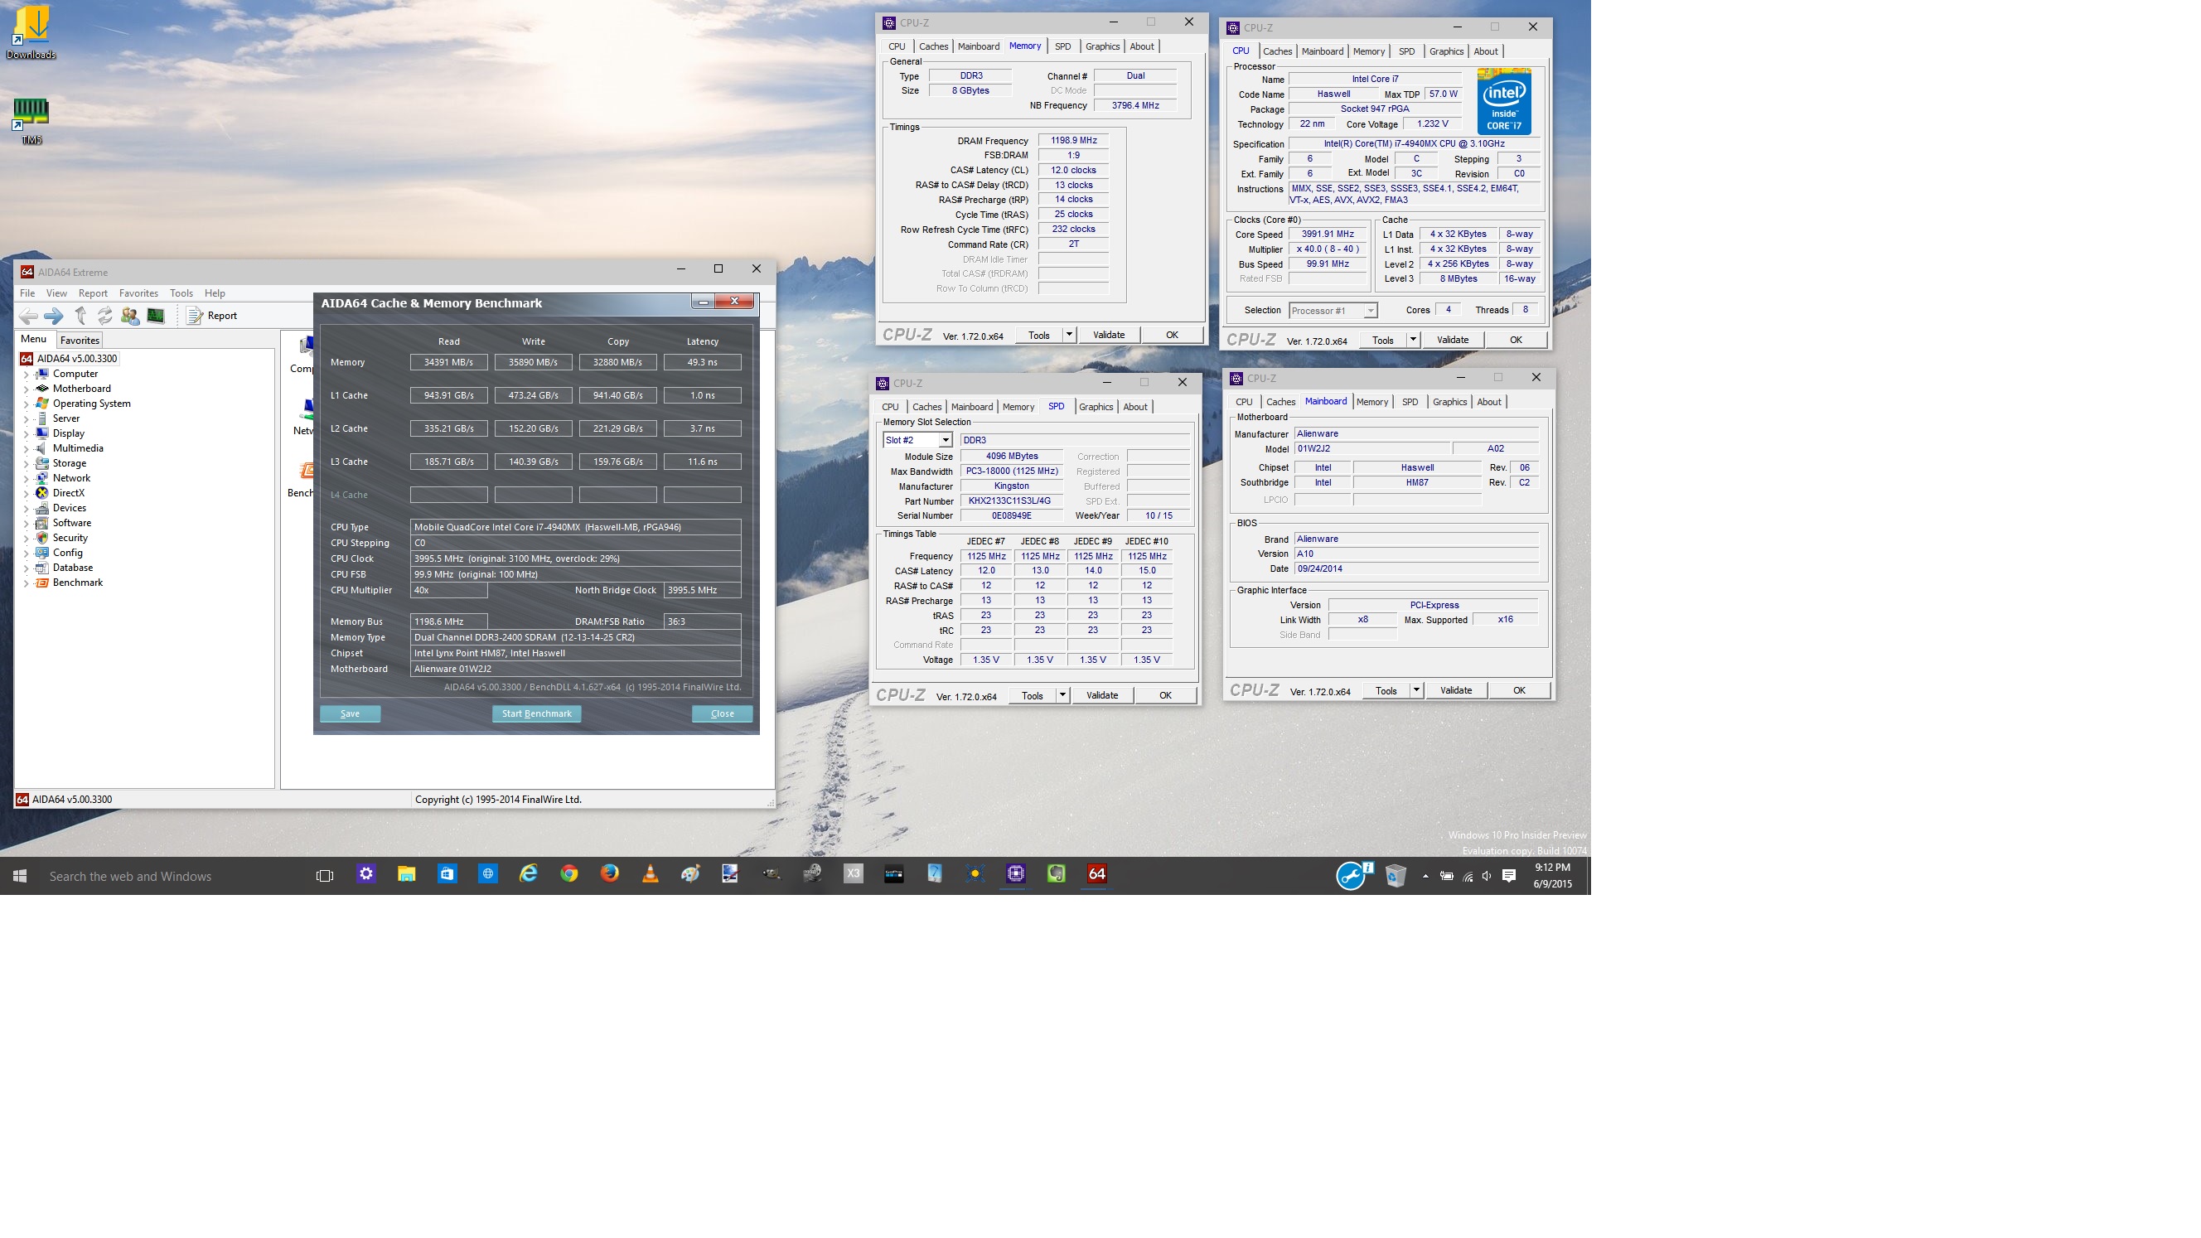Open Tools dropdown arrow in Memory CPU-Z window
The height and width of the screenshot is (1238, 2201).
(x=1069, y=335)
